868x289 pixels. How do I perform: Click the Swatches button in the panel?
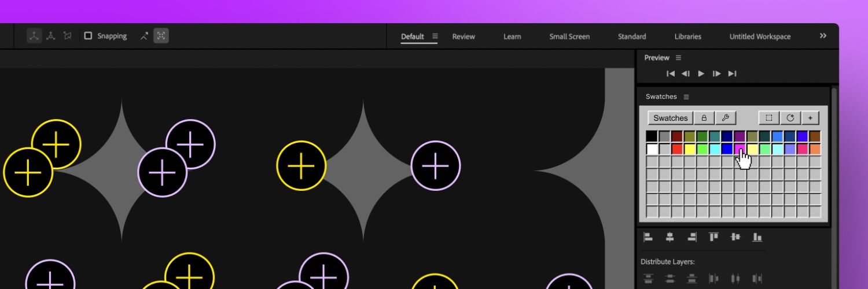(x=671, y=118)
